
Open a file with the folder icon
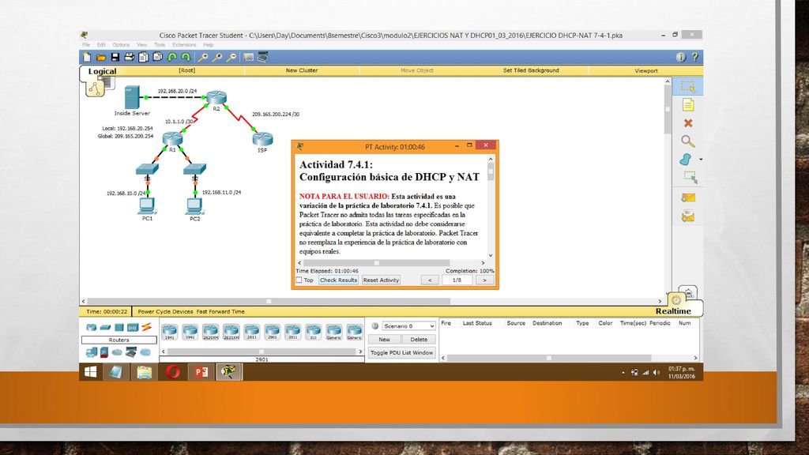click(x=101, y=57)
